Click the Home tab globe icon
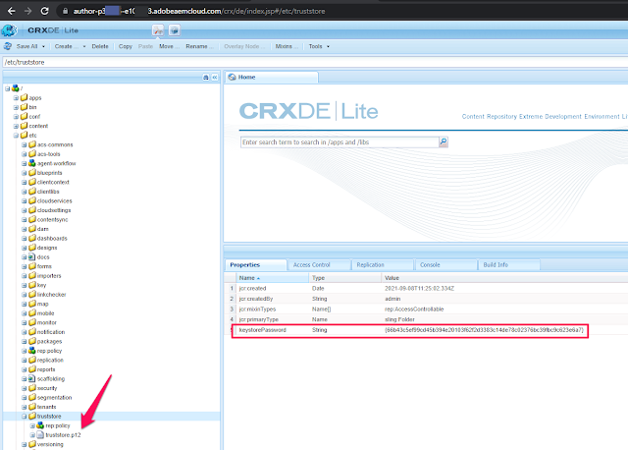This screenshot has height=450, width=628. pos(232,77)
